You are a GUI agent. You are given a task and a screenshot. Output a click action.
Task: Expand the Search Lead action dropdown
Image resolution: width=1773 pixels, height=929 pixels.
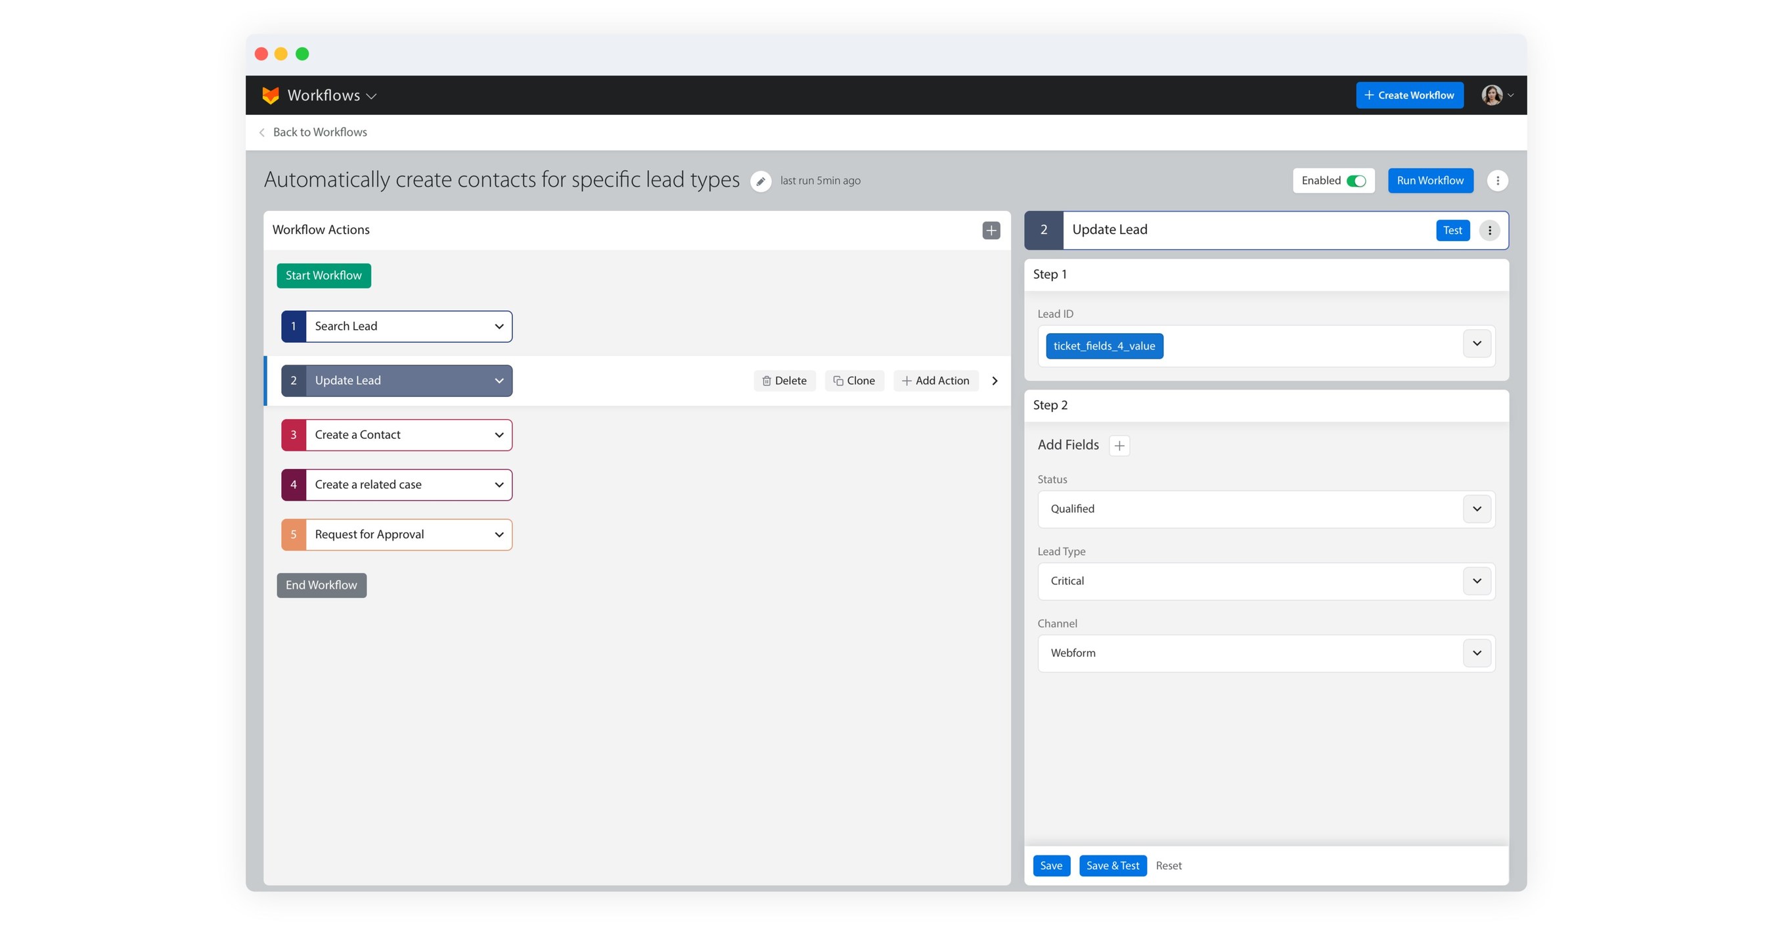click(499, 326)
